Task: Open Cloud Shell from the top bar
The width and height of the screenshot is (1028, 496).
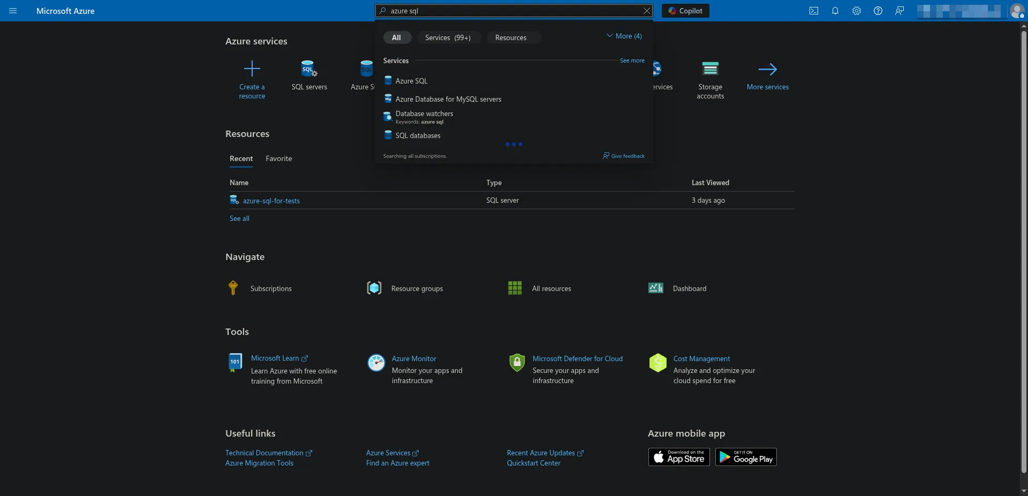Action: [814, 11]
